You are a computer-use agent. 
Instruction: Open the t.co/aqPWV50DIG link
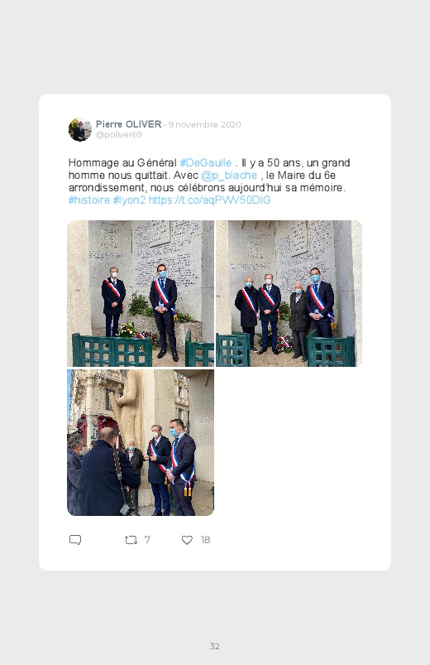click(x=210, y=200)
